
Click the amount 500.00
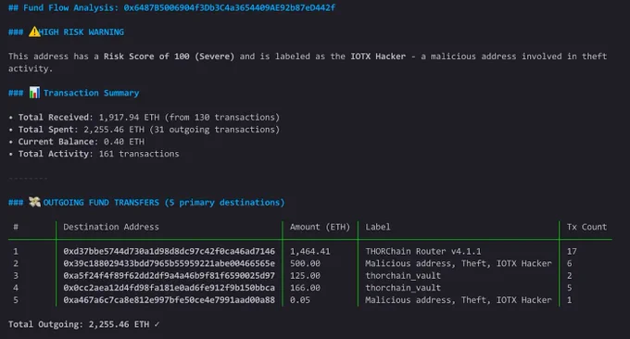coord(305,263)
